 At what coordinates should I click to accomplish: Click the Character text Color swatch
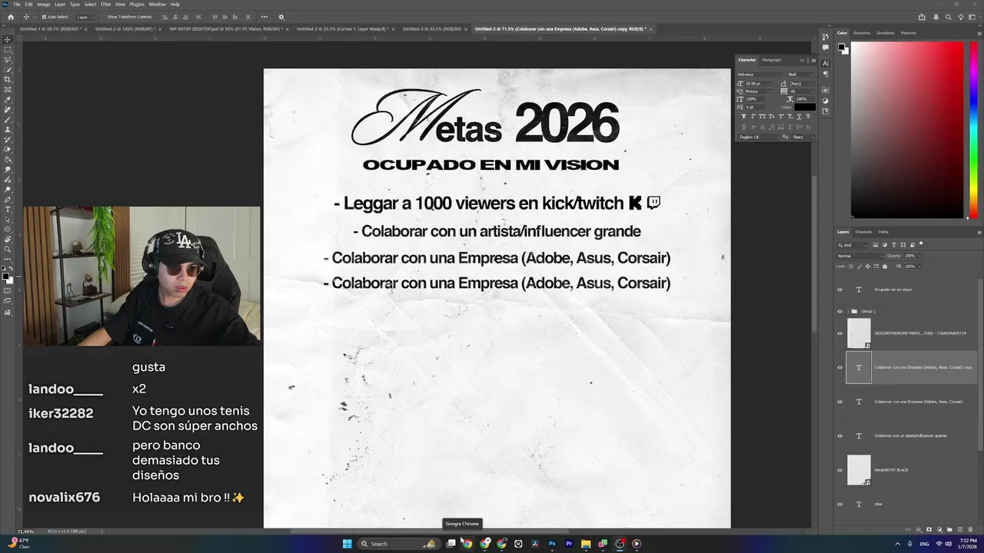805,107
